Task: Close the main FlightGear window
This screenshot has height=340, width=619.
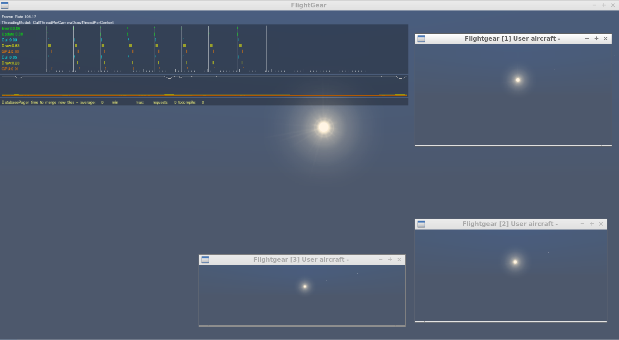Action: pos(613,5)
